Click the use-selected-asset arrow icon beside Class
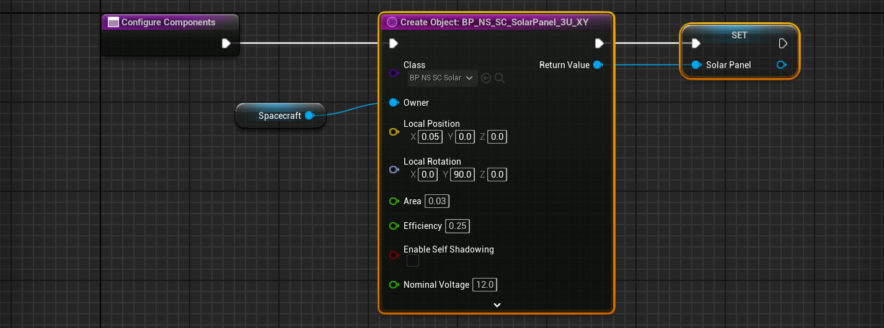Image resolution: width=884 pixels, height=328 pixels. click(486, 78)
